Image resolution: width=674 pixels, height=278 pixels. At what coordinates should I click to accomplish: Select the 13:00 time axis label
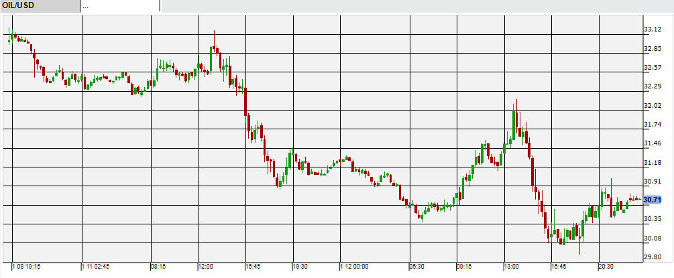click(512, 266)
